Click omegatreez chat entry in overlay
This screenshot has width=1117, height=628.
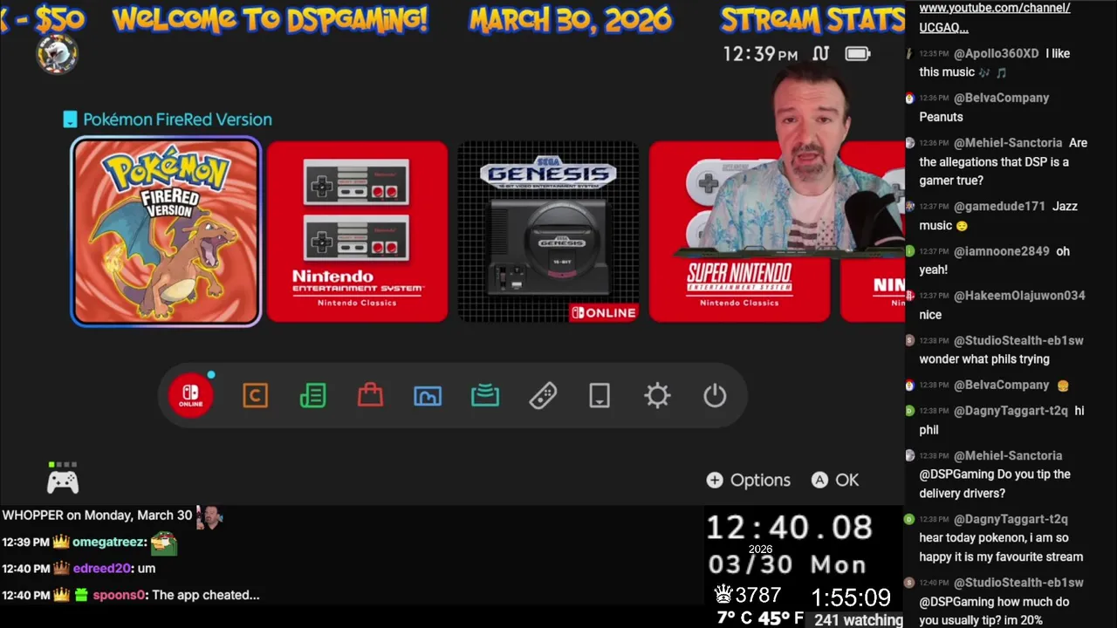click(90, 543)
